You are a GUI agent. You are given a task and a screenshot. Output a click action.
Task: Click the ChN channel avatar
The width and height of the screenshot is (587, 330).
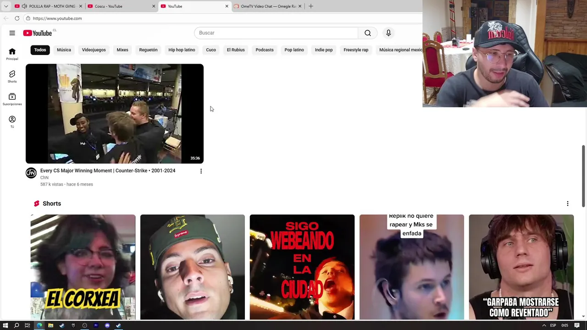31,173
